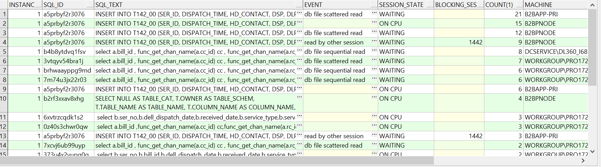
Task: Click the horizontal scrollbar thumb
Action: [x=217, y=160]
